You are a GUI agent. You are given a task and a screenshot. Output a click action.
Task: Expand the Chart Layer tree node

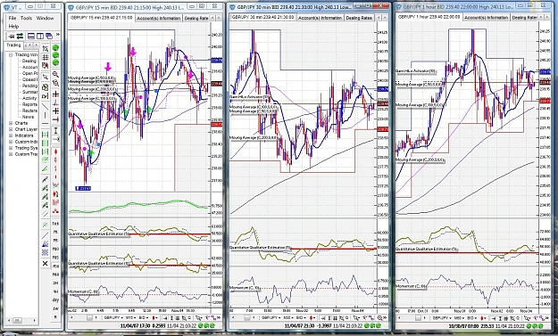coord(11,129)
